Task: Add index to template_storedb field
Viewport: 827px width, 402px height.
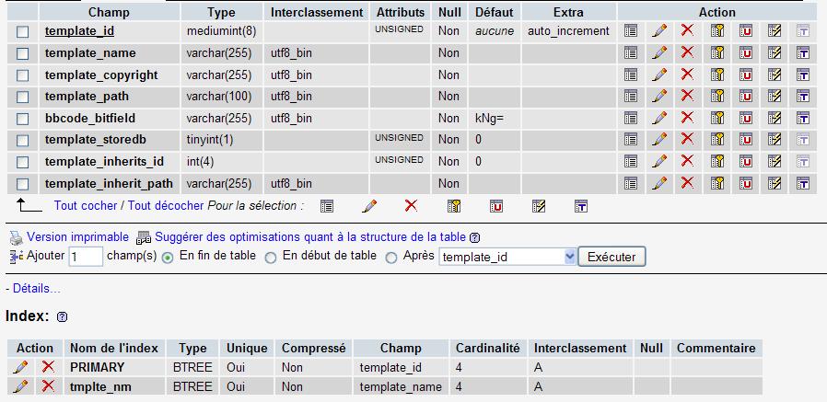Action: point(775,140)
